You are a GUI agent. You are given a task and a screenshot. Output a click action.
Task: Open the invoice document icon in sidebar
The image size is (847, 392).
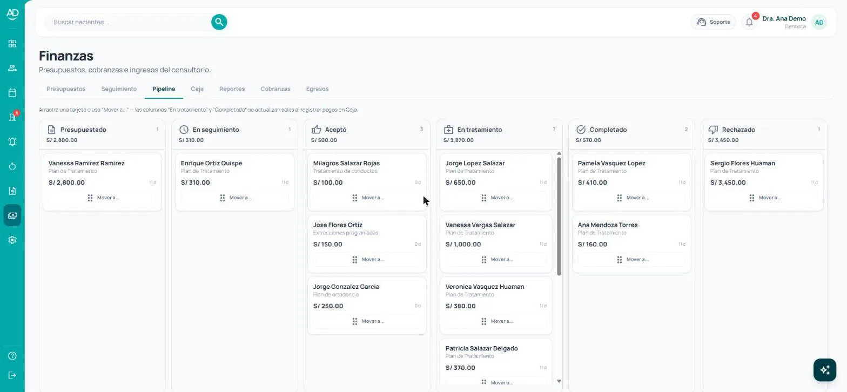12,191
